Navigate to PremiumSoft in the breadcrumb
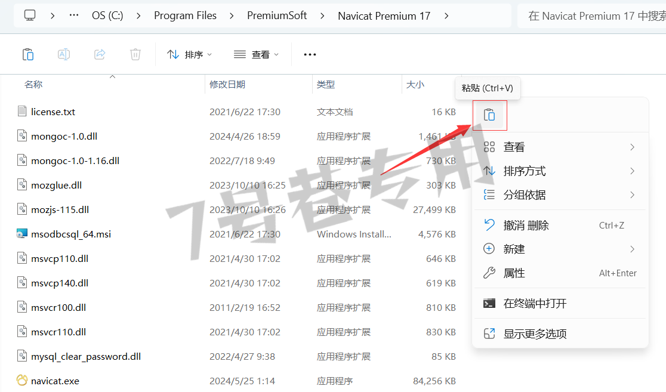This screenshot has width=666, height=392. click(277, 16)
